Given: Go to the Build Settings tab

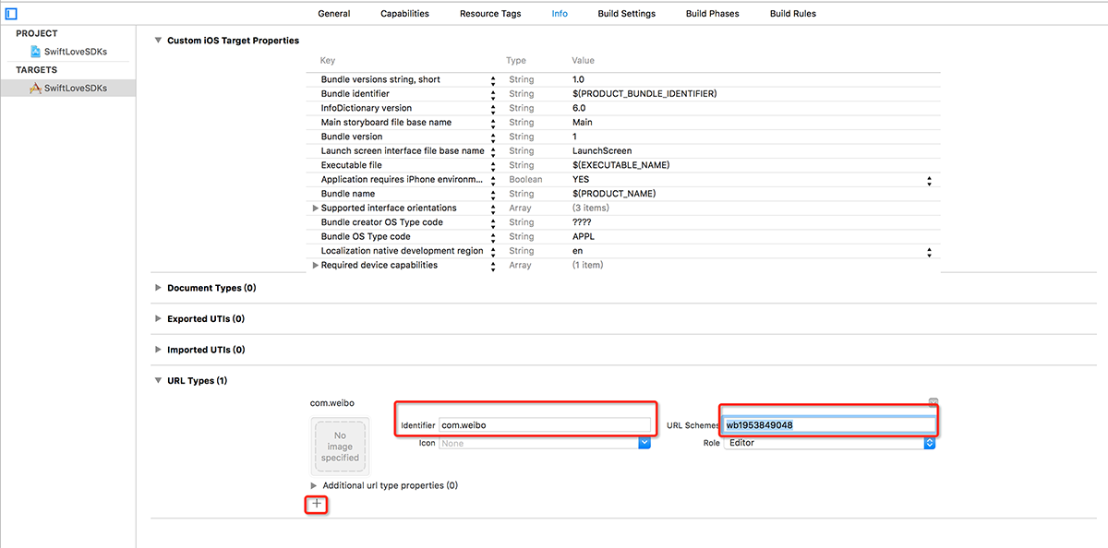Looking at the screenshot, I should 626,14.
